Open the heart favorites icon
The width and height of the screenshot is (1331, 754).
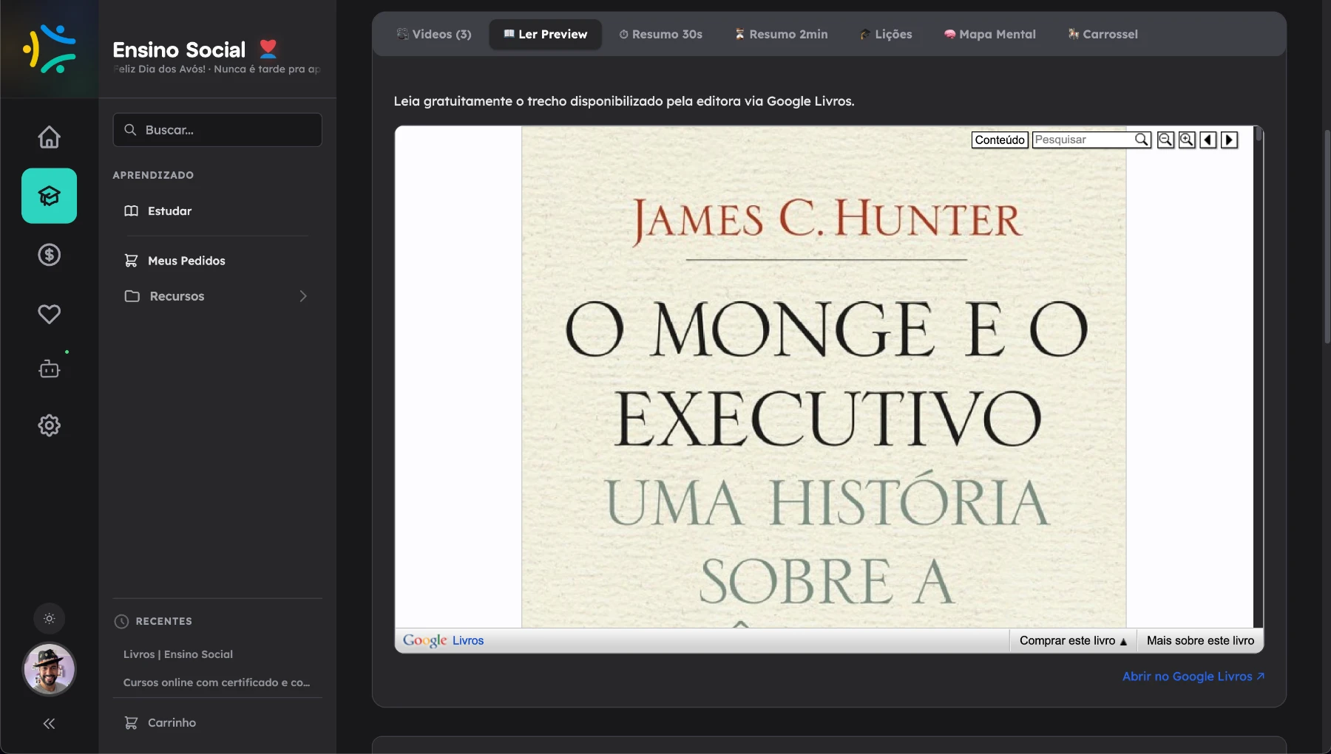pos(49,314)
